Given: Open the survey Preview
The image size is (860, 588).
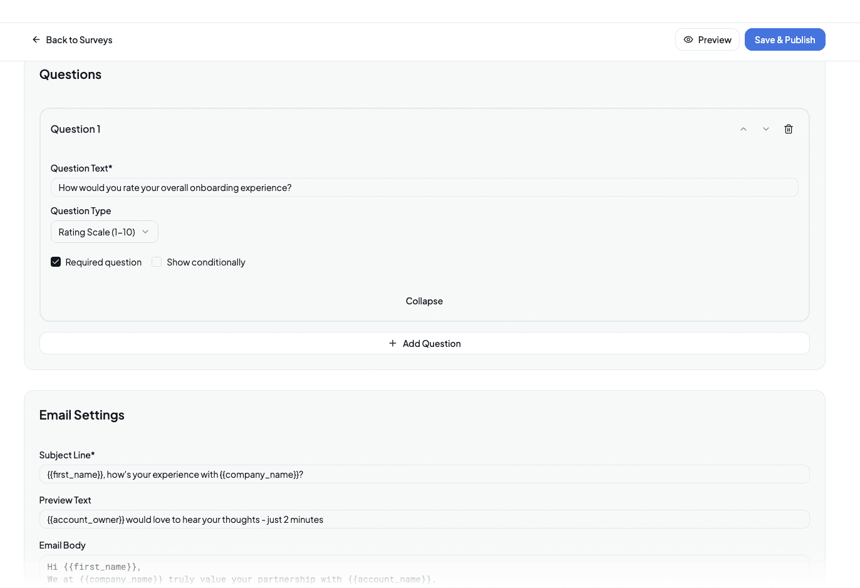Looking at the screenshot, I should tap(707, 39).
